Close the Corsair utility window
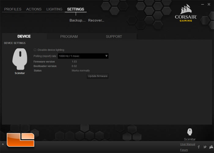This screenshot has height=153, width=214. pos(209,4)
